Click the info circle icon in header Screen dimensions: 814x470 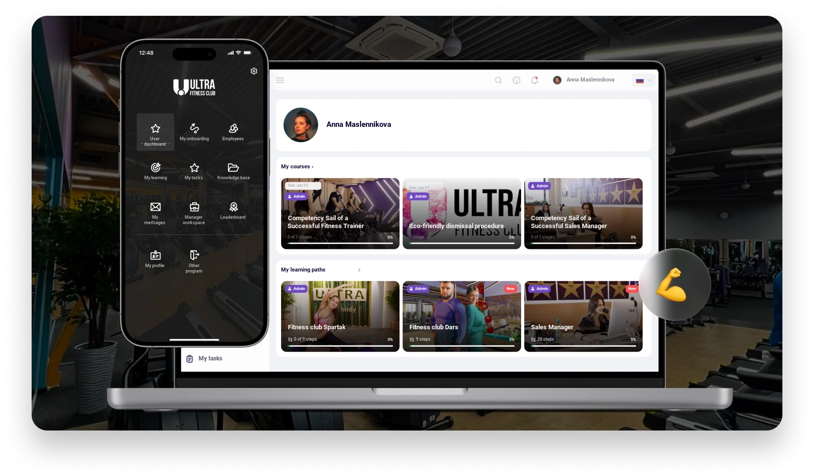(517, 80)
